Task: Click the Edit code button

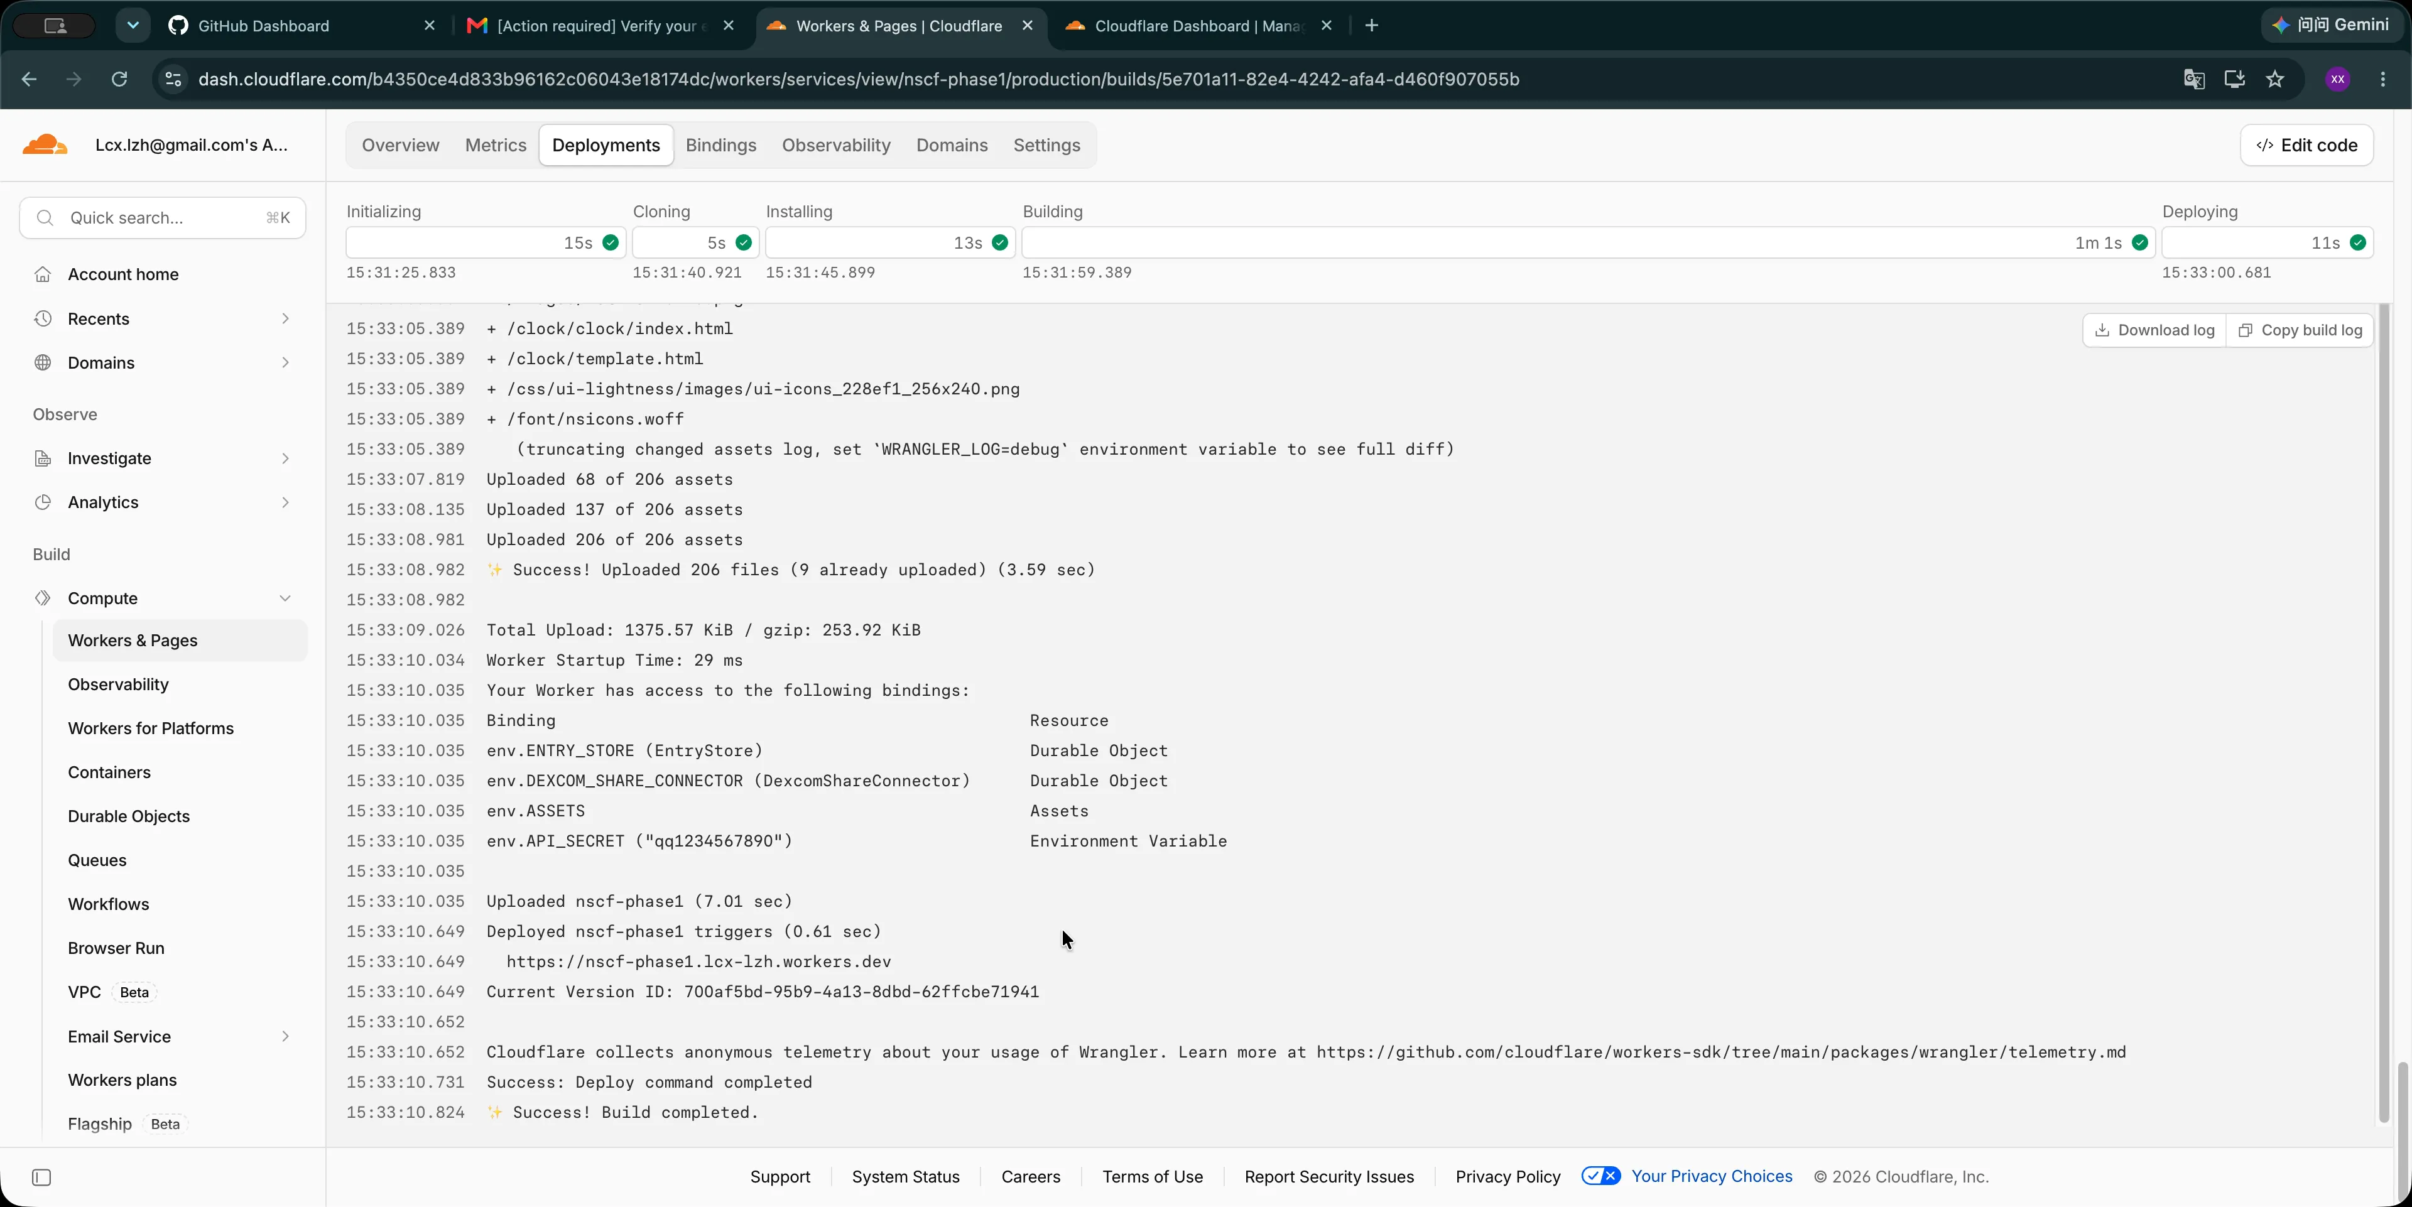Action: pos(2306,145)
